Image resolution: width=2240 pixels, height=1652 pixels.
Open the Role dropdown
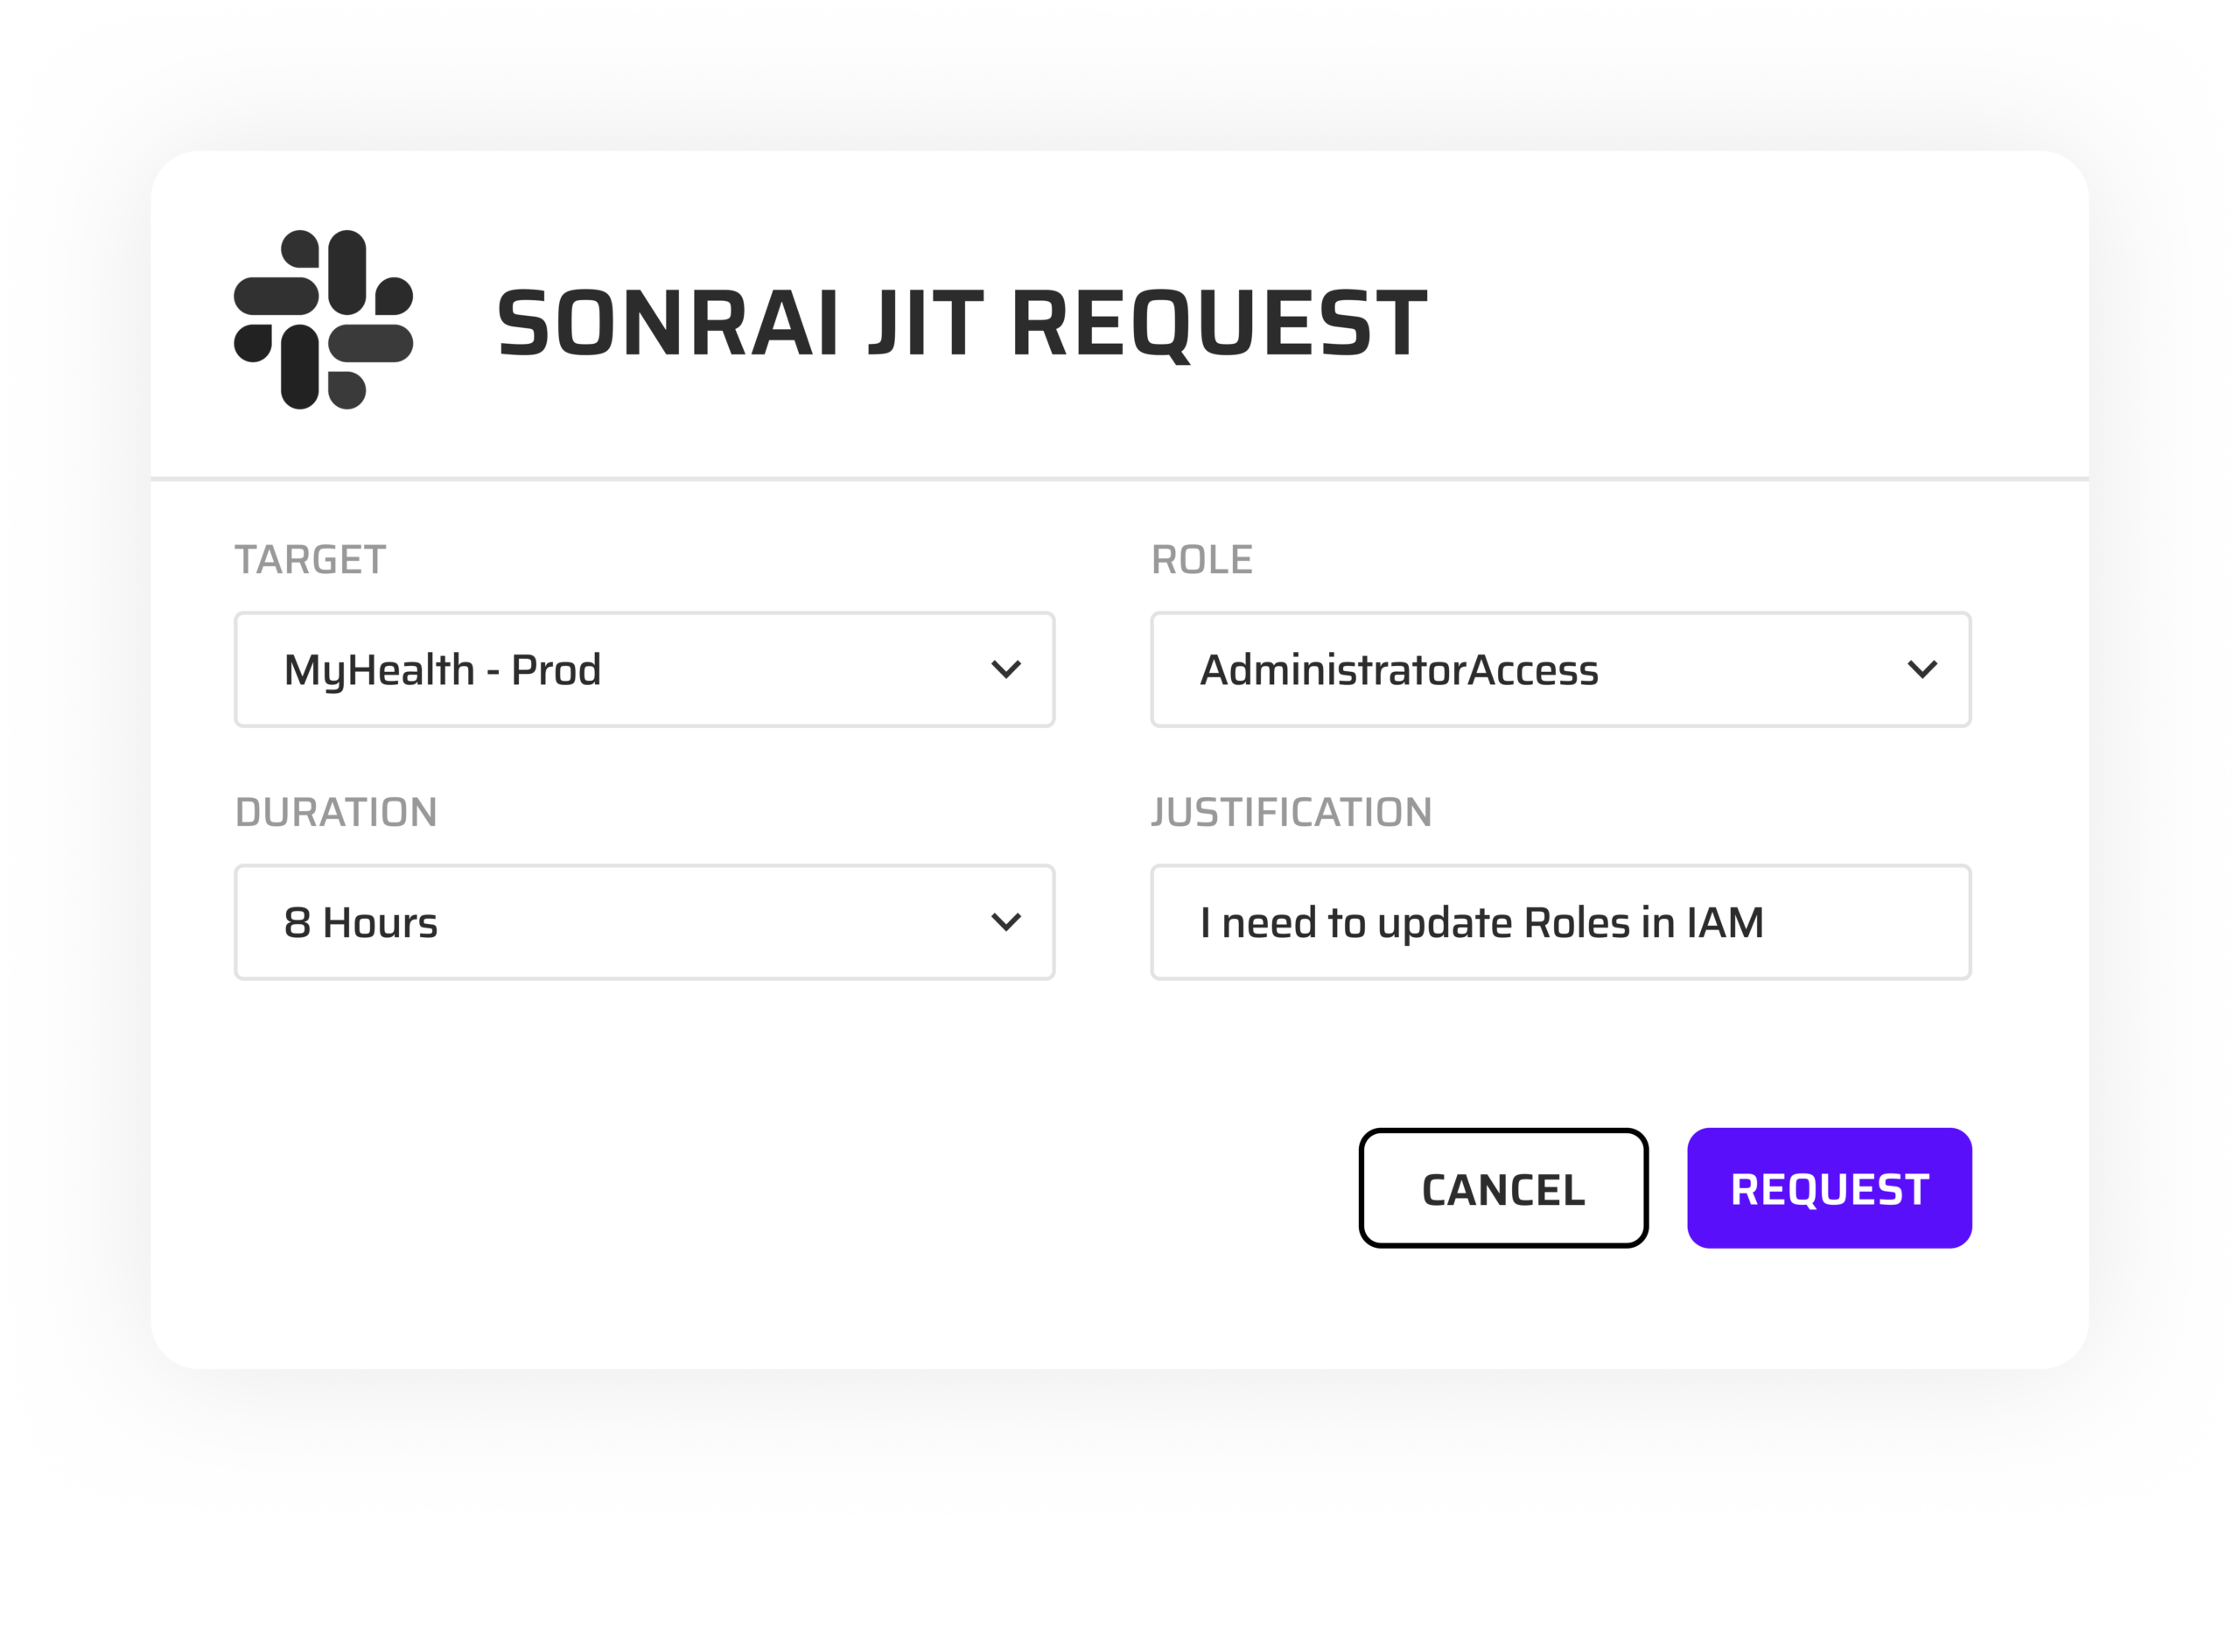tap(1560, 669)
